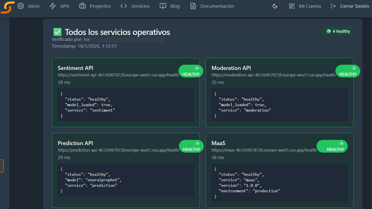Click the 38 ms latency of MaaS
Viewport: 372px width, 209px height.
click(x=218, y=157)
